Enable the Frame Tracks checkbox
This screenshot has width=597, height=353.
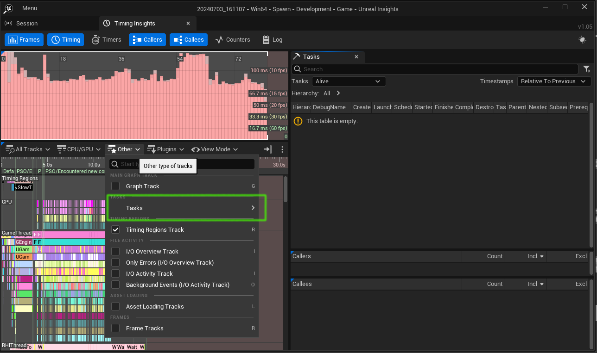click(x=115, y=328)
